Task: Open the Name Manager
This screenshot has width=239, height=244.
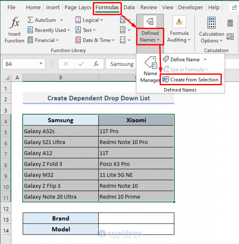Action: pyautogui.click(x=150, y=70)
